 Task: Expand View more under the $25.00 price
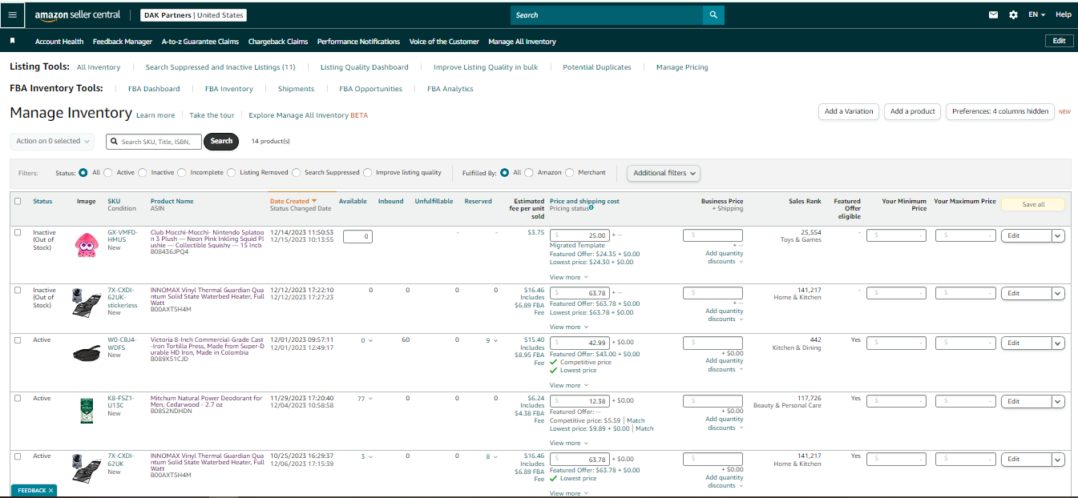(x=568, y=277)
